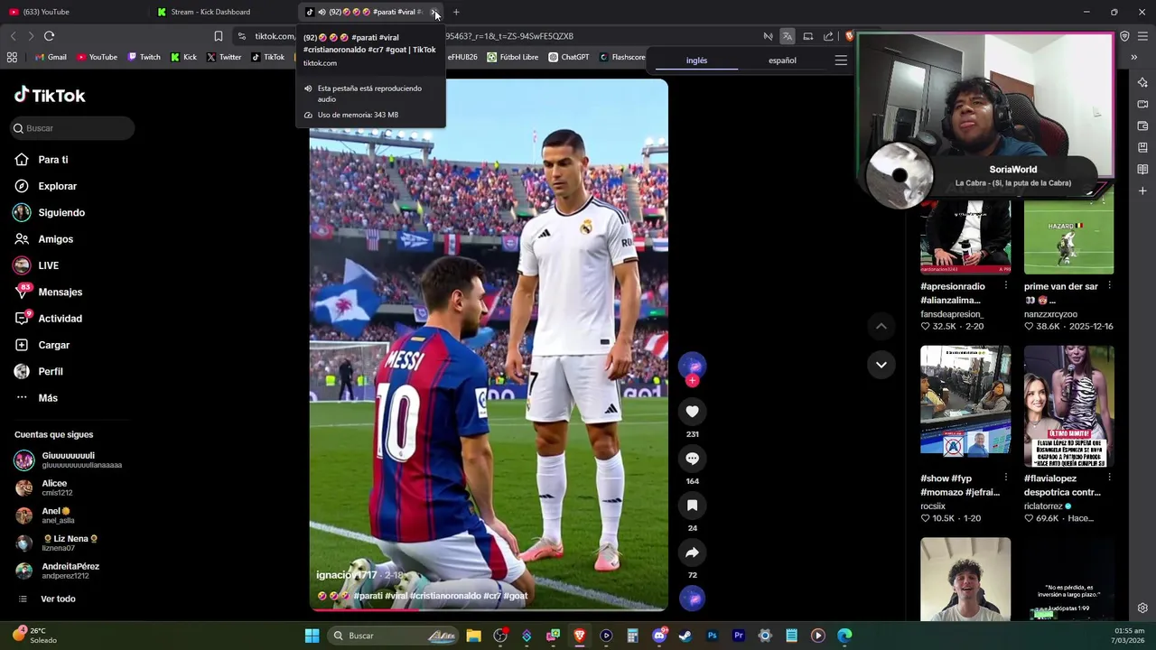
Task: Open Photoshop from the taskbar
Action: (712, 636)
